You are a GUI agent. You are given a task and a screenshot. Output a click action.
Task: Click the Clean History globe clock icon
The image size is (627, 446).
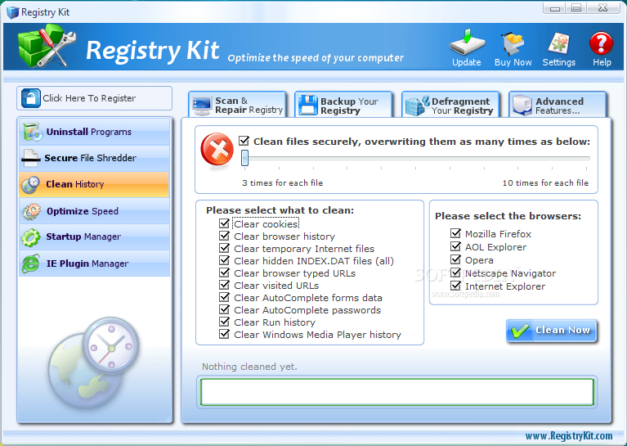point(31,185)
